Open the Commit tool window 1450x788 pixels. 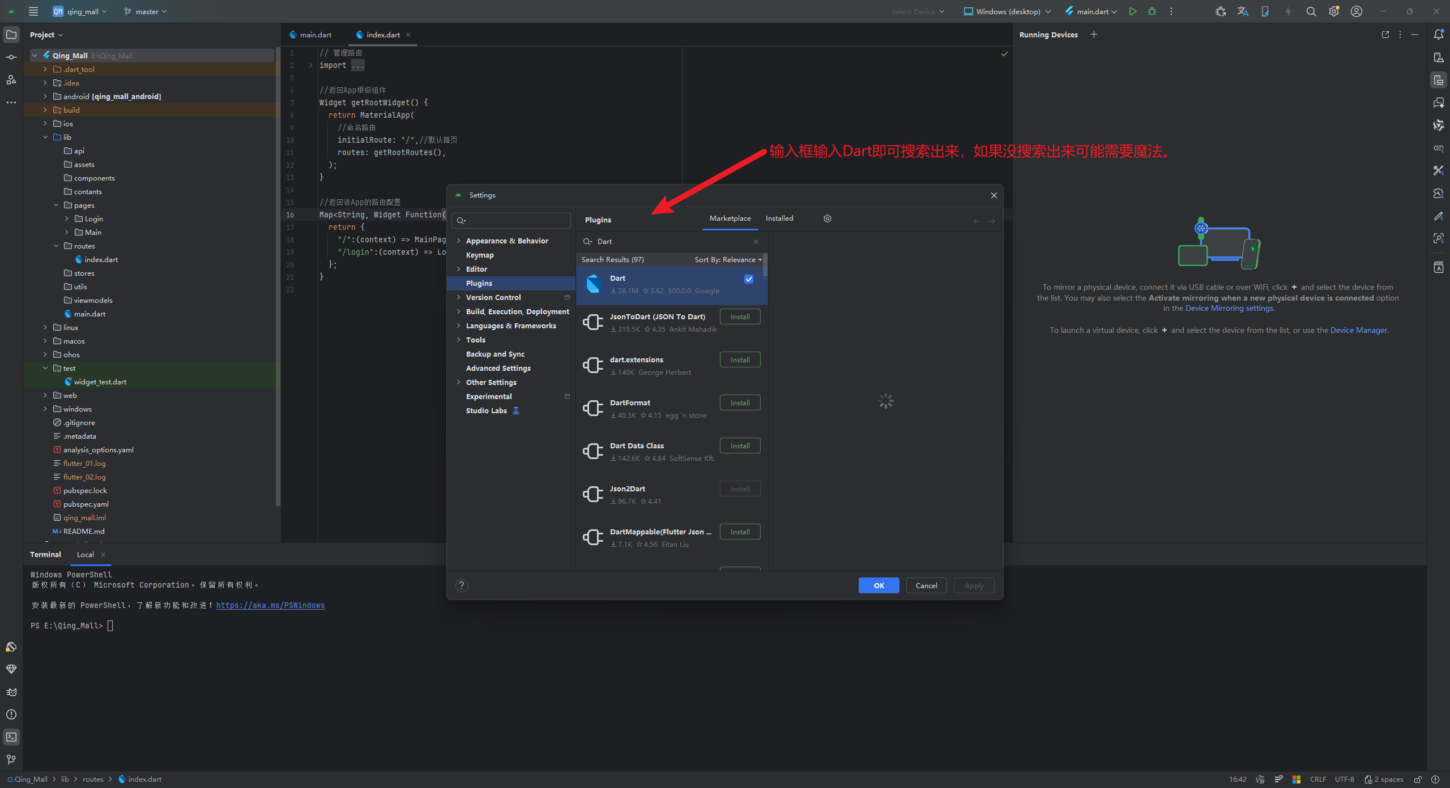pos(11,57)
